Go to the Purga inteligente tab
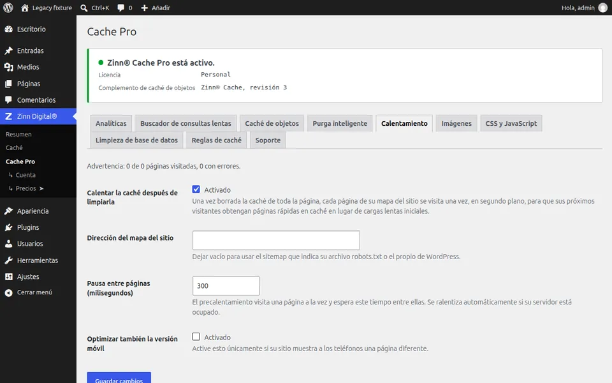The width and height of the screenshot is (612, 383). coord(340,123)
